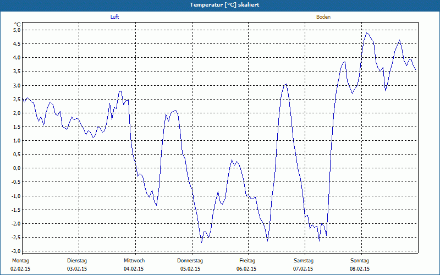440x275 pixels.
Task: Click the 'Dienstag' day label
Action: point(77,261)
